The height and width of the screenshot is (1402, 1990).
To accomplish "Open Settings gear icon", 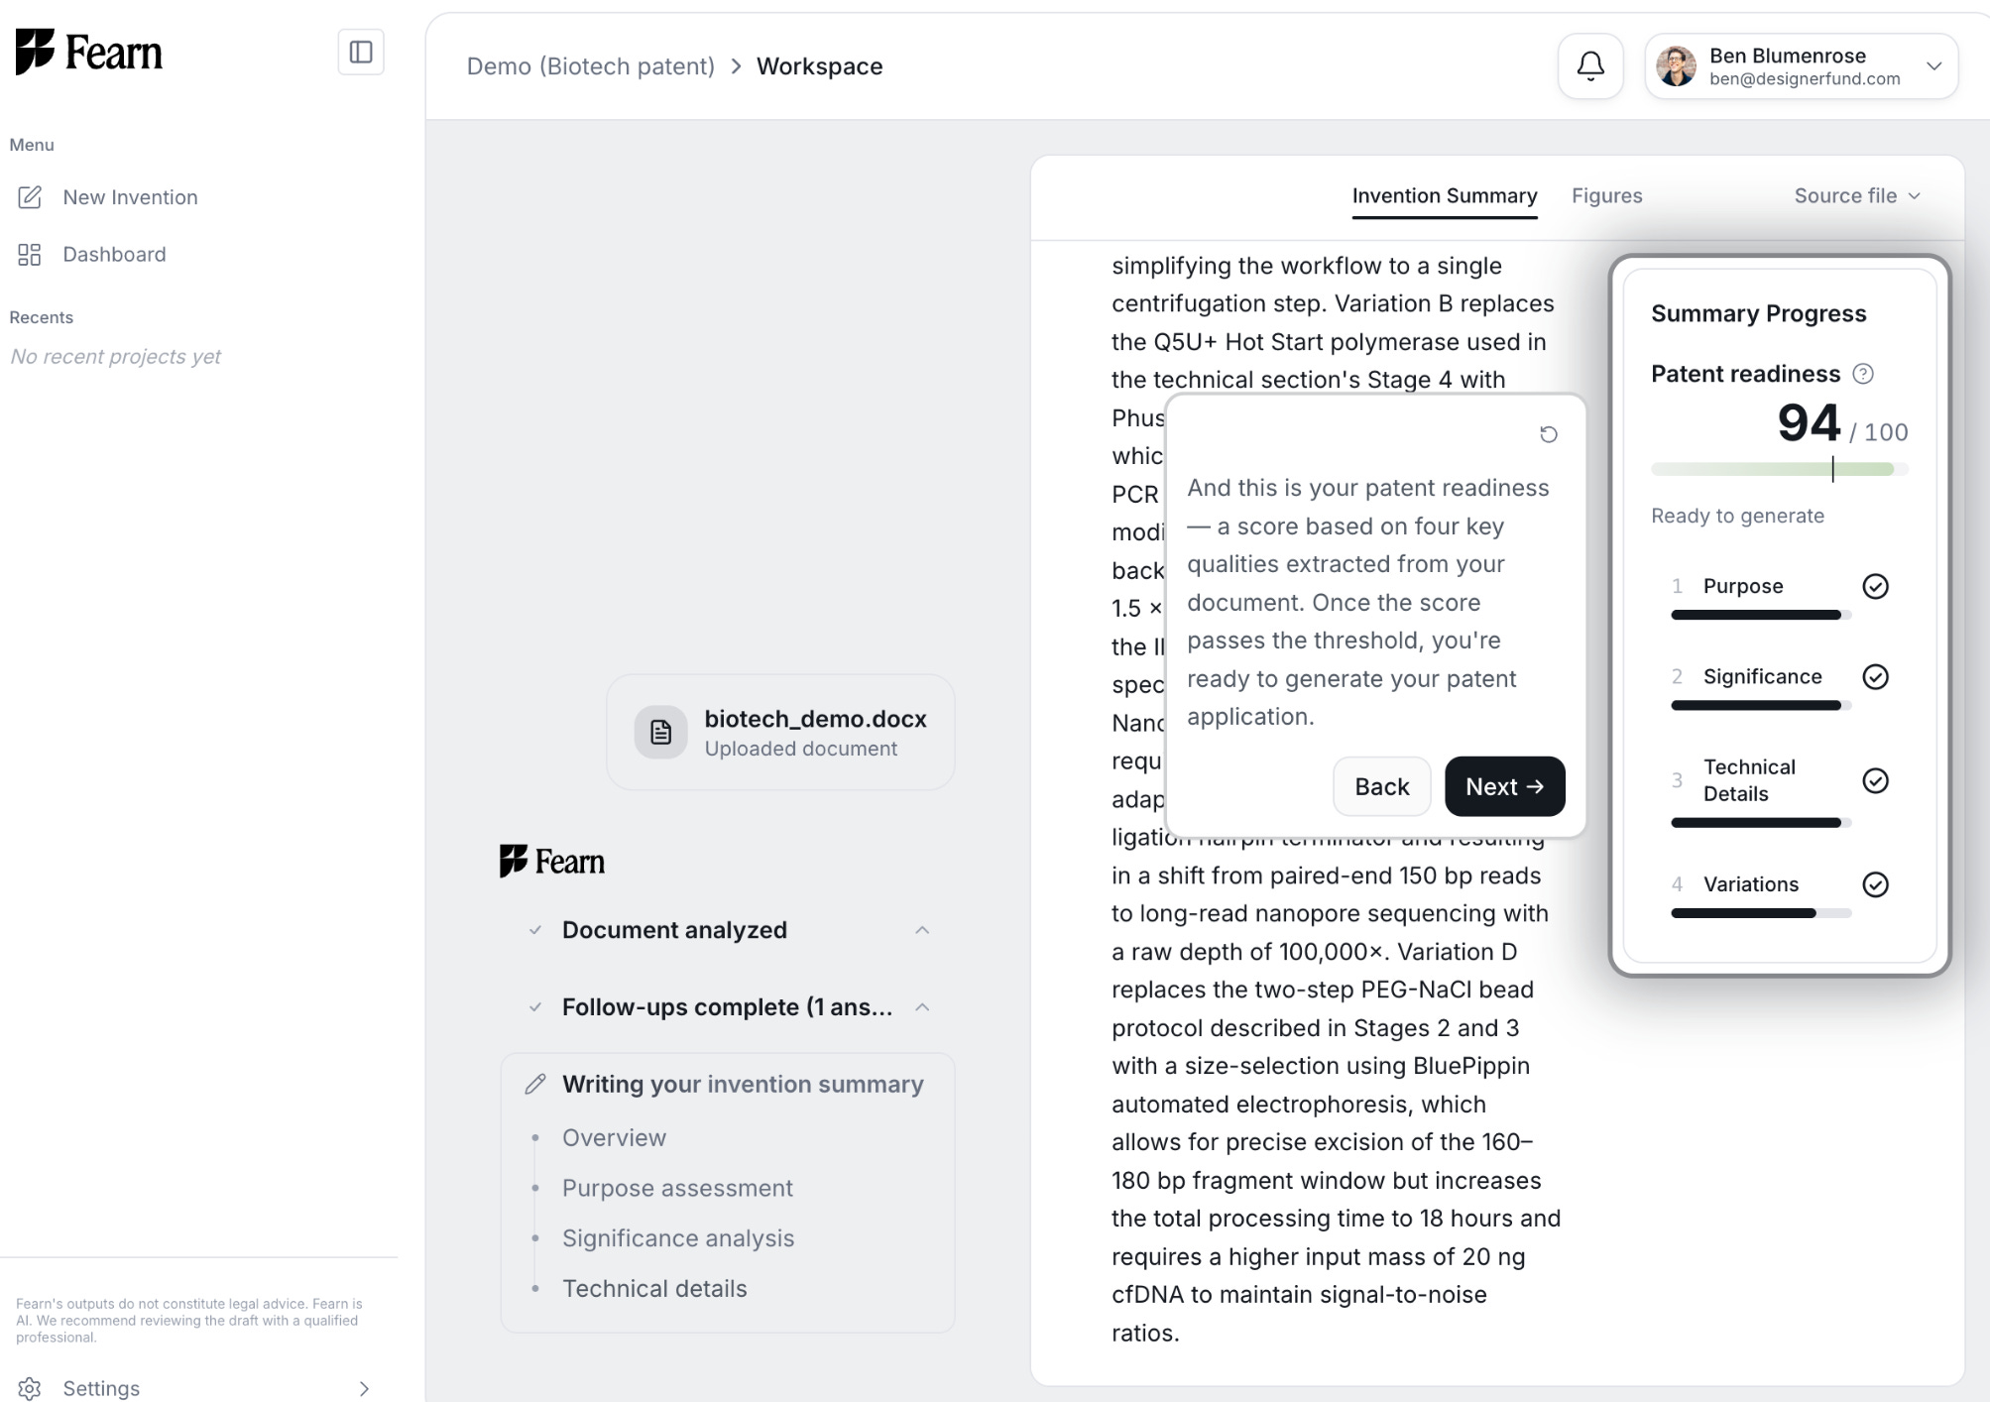I will click(30, 1388).
